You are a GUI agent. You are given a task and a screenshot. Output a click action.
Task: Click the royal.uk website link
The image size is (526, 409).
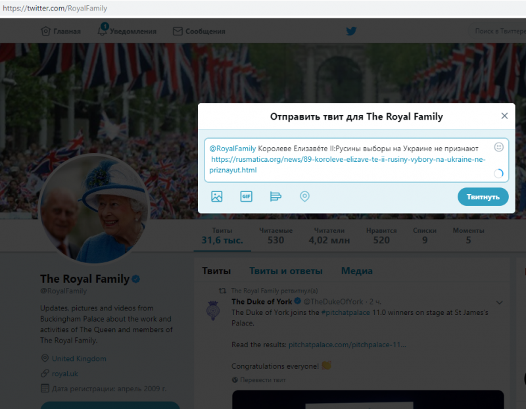(64, 373)
